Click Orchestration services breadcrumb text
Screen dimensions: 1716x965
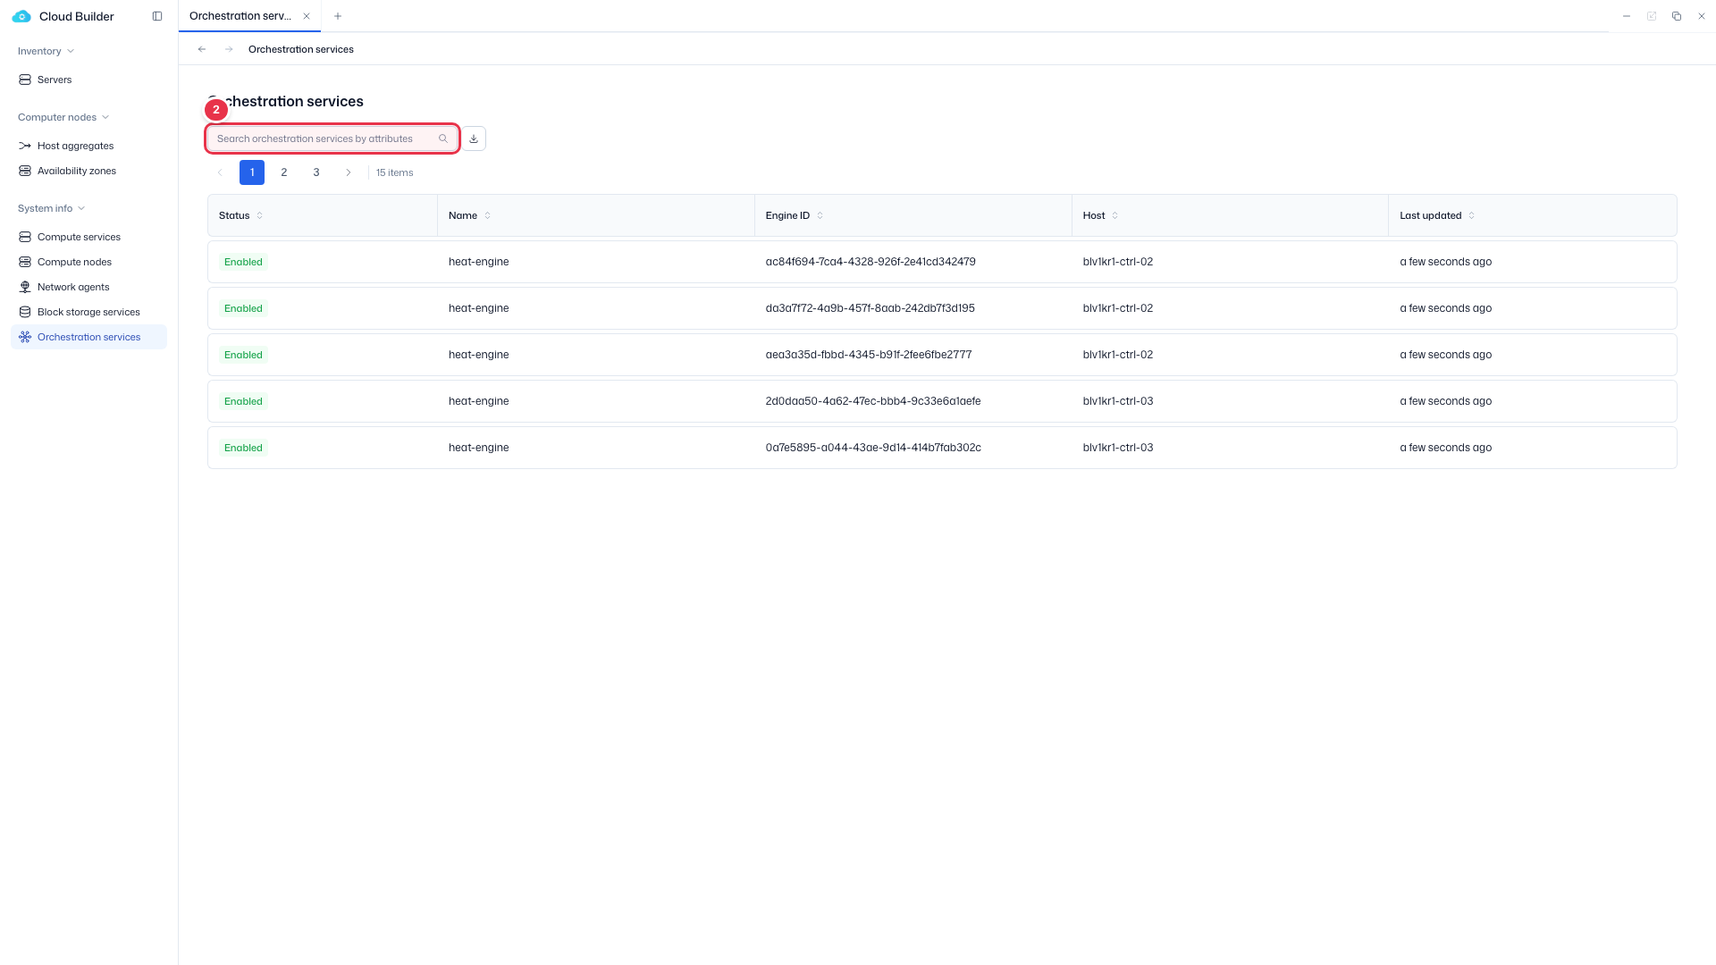point(301,49)
